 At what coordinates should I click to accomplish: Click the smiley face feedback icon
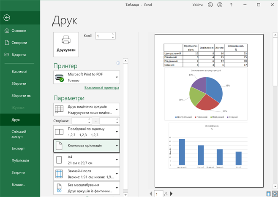210,5
